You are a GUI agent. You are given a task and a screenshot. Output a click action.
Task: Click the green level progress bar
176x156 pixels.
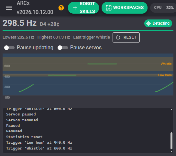tap(88, 30)
